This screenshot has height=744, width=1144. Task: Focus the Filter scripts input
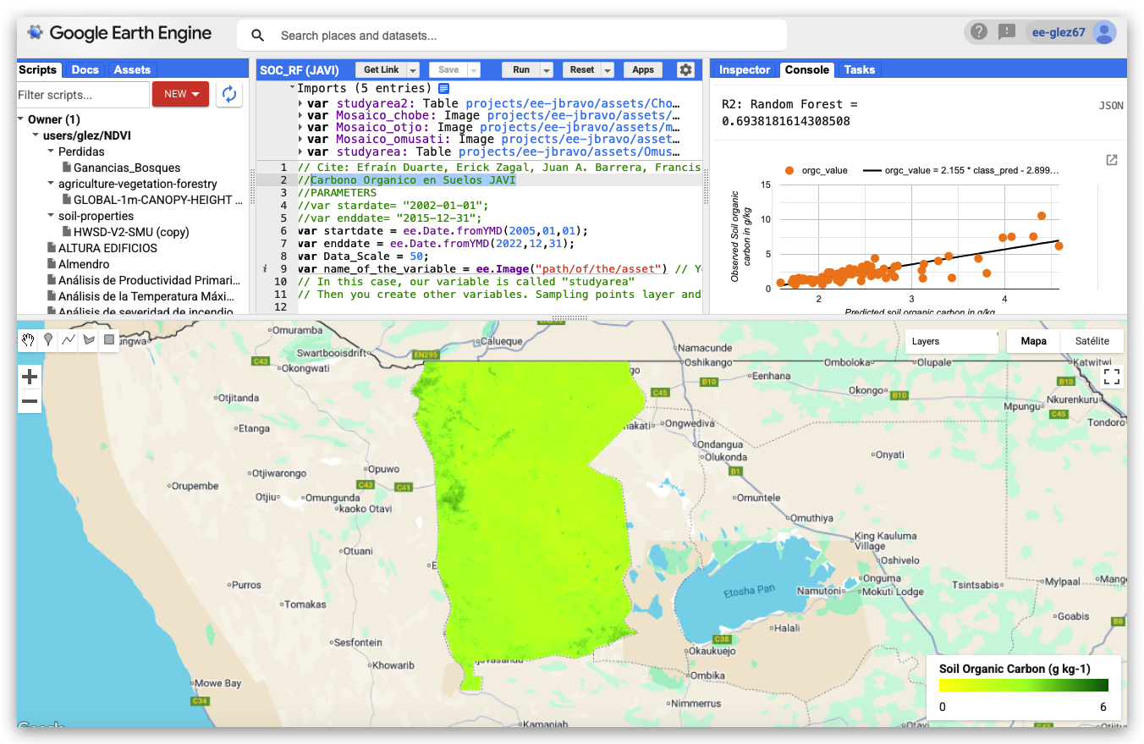pos(83,95)
